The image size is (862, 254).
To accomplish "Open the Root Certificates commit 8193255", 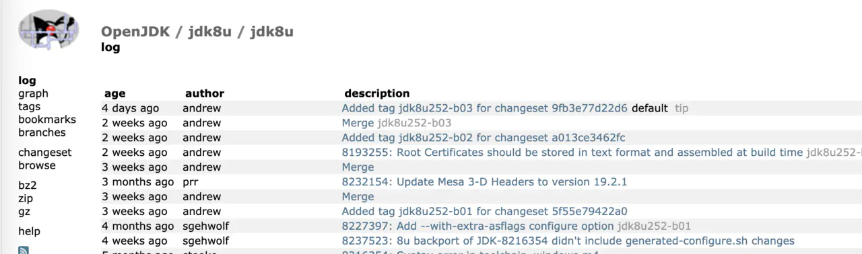I will click(572, 153).
